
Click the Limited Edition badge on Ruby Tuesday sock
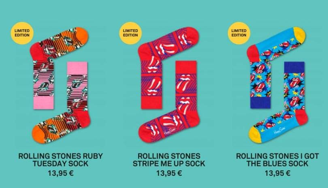tap(22, 33)
